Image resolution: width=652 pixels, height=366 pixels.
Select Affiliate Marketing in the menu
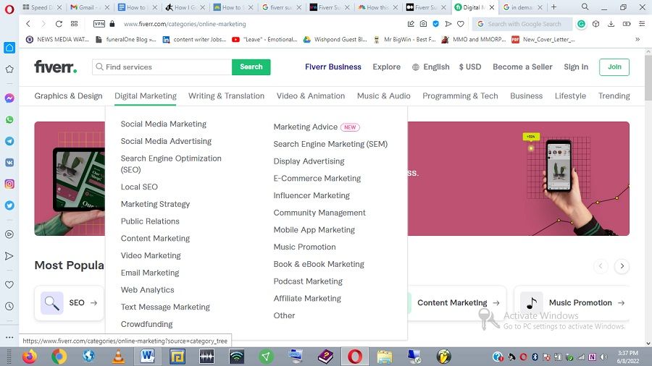tap(307, 298)
